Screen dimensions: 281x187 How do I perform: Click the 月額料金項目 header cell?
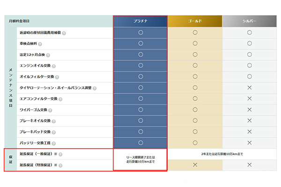59,21
